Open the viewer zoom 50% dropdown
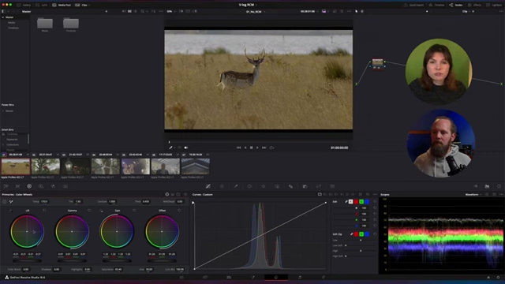The height and width of the screenshot is (284, 505). 170,11
